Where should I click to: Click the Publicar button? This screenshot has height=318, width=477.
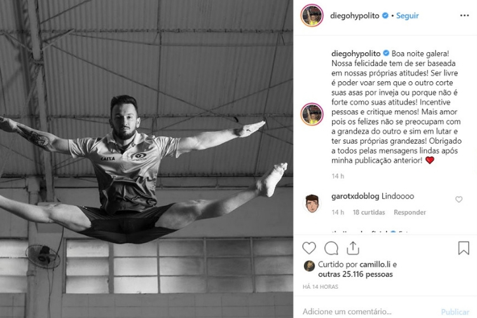pyautogui.click(x=455, y=312)
